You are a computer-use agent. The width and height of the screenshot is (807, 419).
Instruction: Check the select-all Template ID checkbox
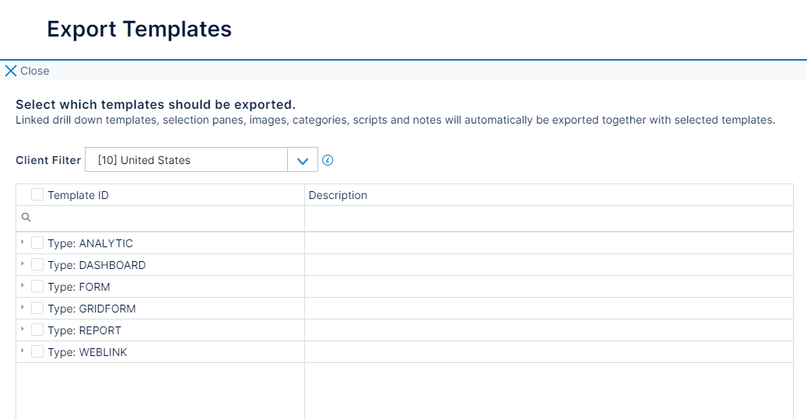tap(37, 195)
